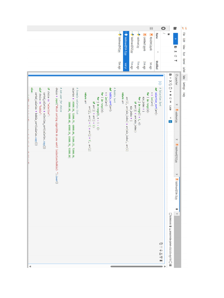Image resolution: width=224 pixels, height=298 pixels.
Task: Click the [1]: cell execution prompt
Action: [160, 83]
